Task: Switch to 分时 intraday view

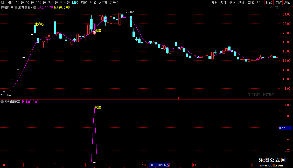Action: pyautogui.click(x=10, y=2)
